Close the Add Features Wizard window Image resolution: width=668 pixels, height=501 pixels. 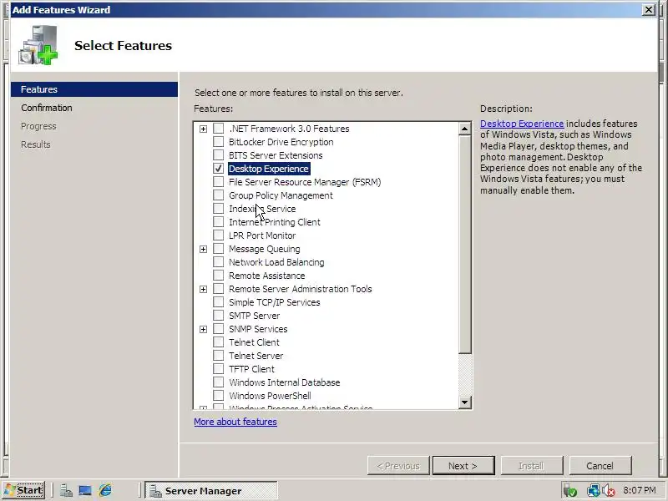[649, 9]
